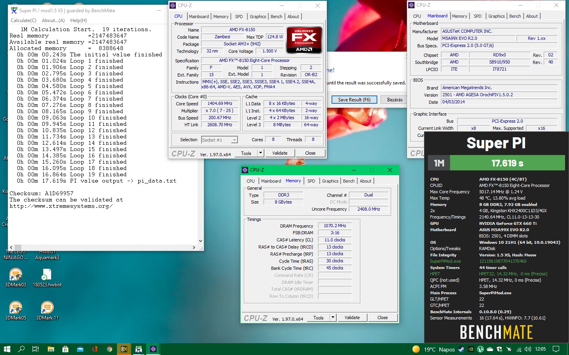Click Super PI vertical scrollbar down arrow

(200, 241)
